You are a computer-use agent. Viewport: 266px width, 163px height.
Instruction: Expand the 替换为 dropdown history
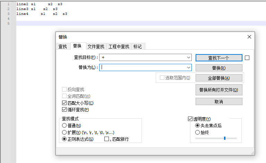189,68
